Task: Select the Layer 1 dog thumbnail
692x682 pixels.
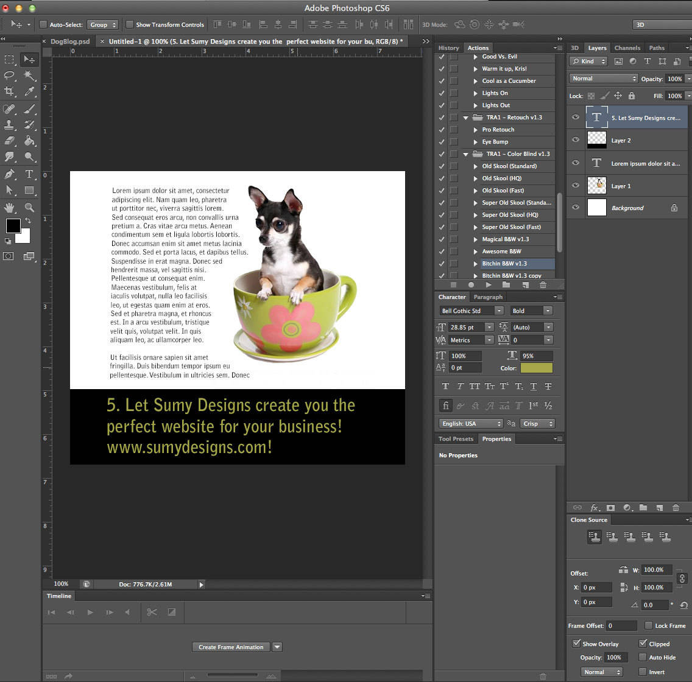Action: 597,185
